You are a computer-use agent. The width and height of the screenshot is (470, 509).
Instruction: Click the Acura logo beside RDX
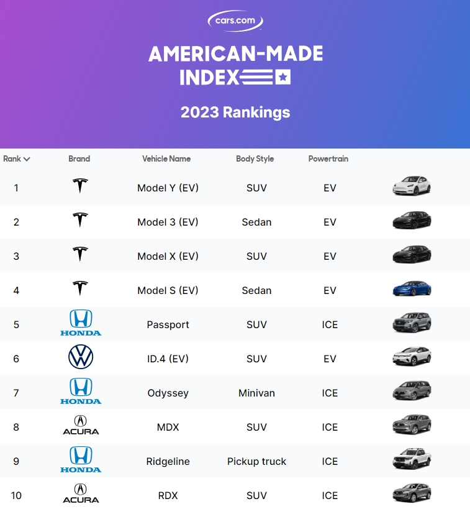click(x=81, y=493)
